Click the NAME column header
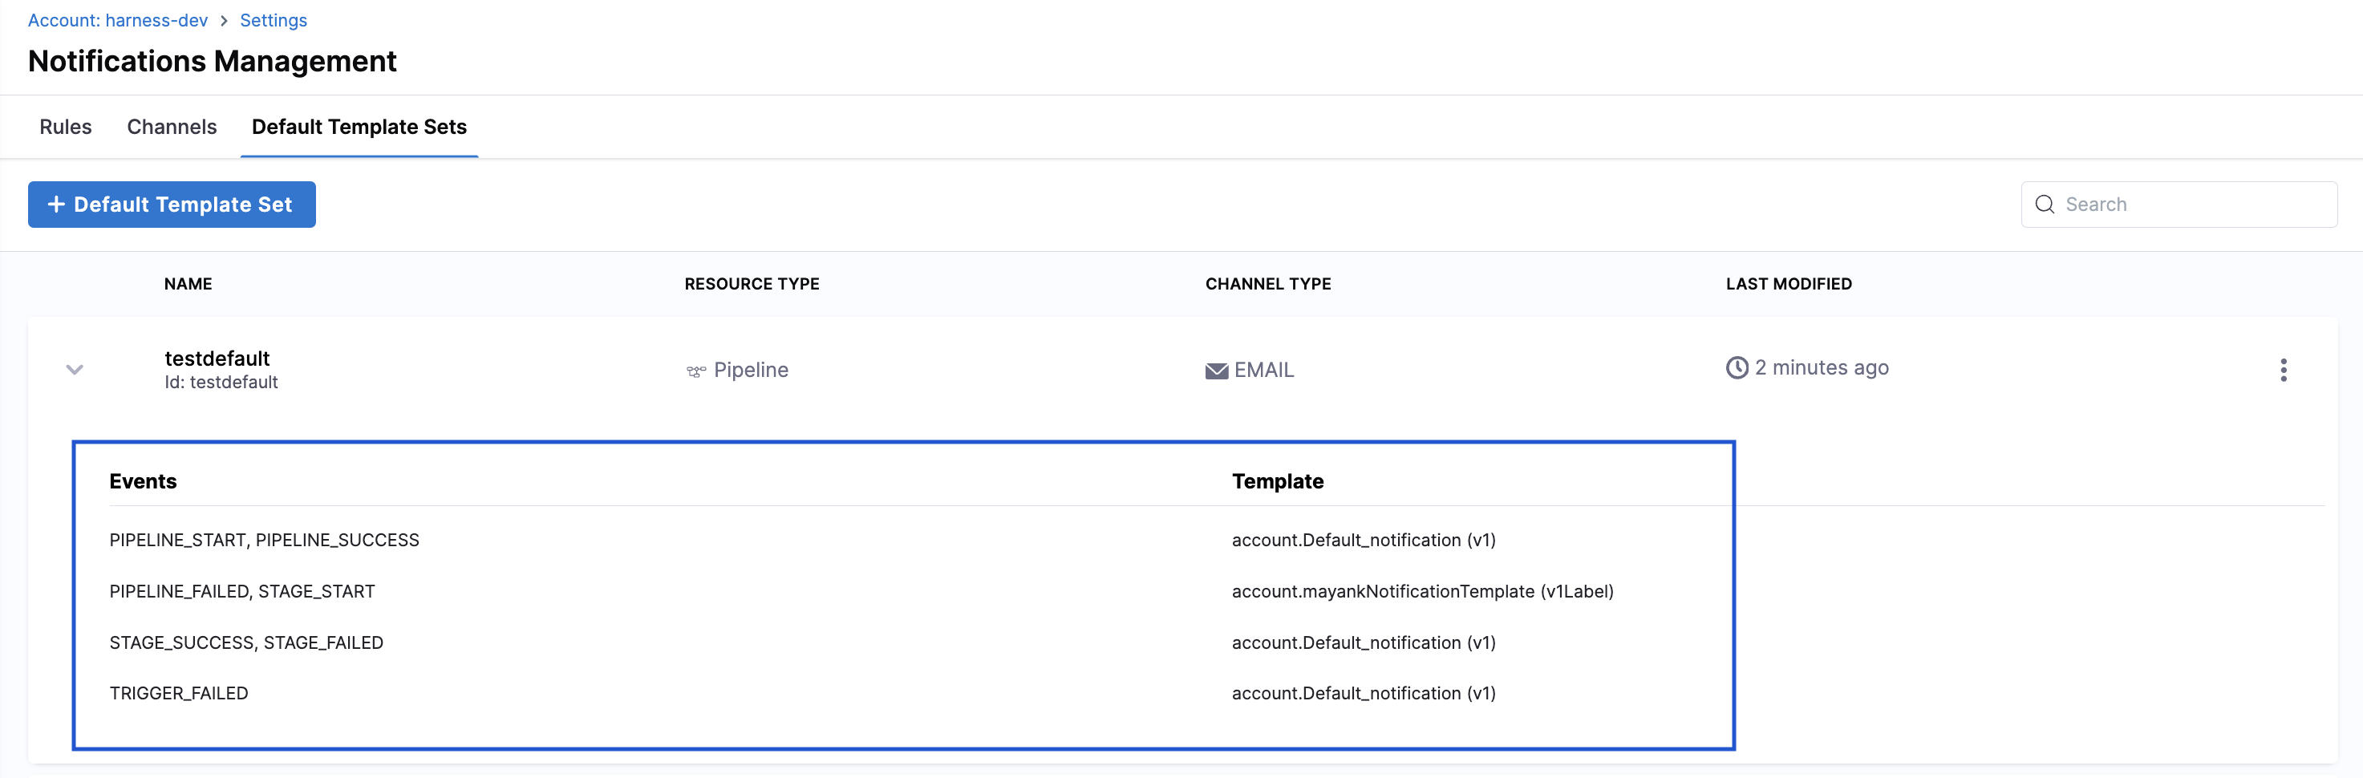 188,285
